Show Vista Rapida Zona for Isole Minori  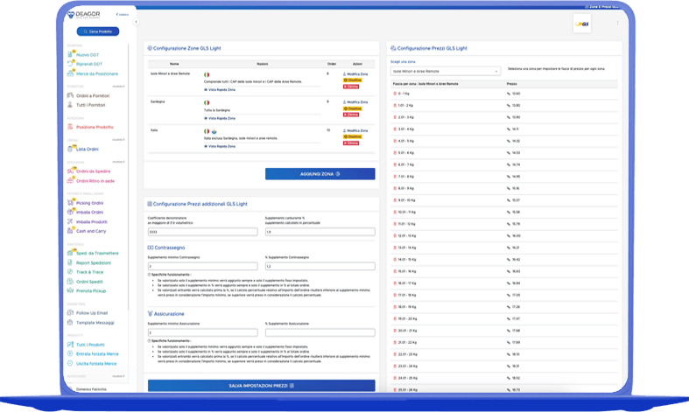tap(220, 89)
